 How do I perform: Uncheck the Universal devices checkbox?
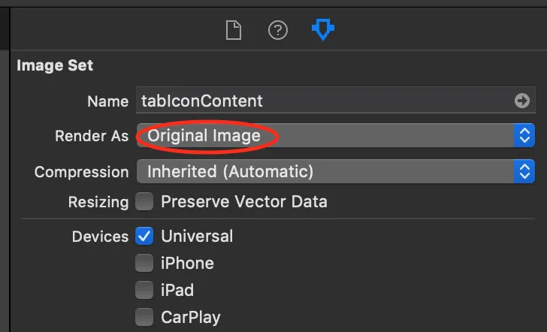[144, 236]
